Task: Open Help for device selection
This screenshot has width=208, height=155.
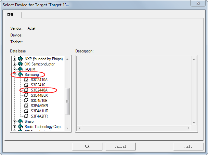Action: tap(188, 146)
